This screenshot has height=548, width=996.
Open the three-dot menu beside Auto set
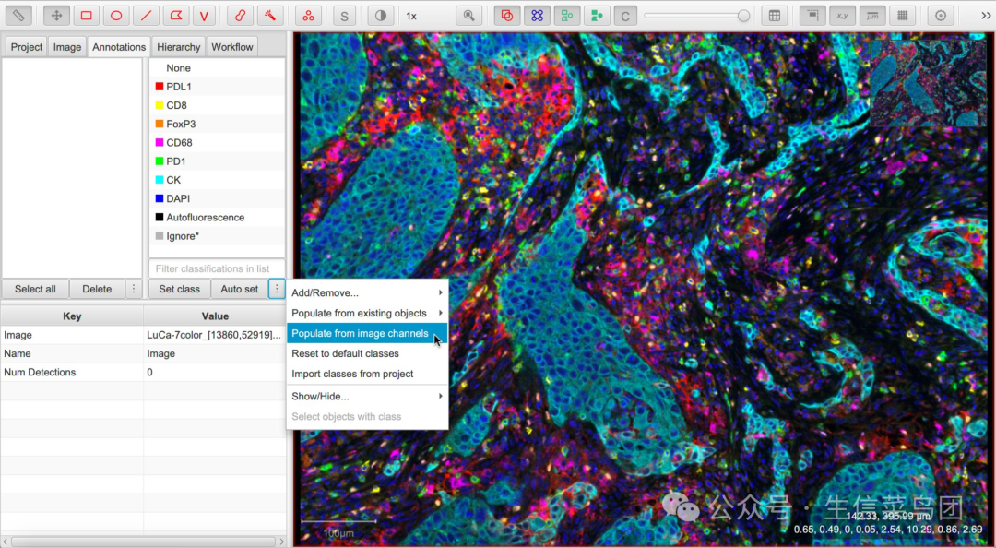tap(277, 289)
